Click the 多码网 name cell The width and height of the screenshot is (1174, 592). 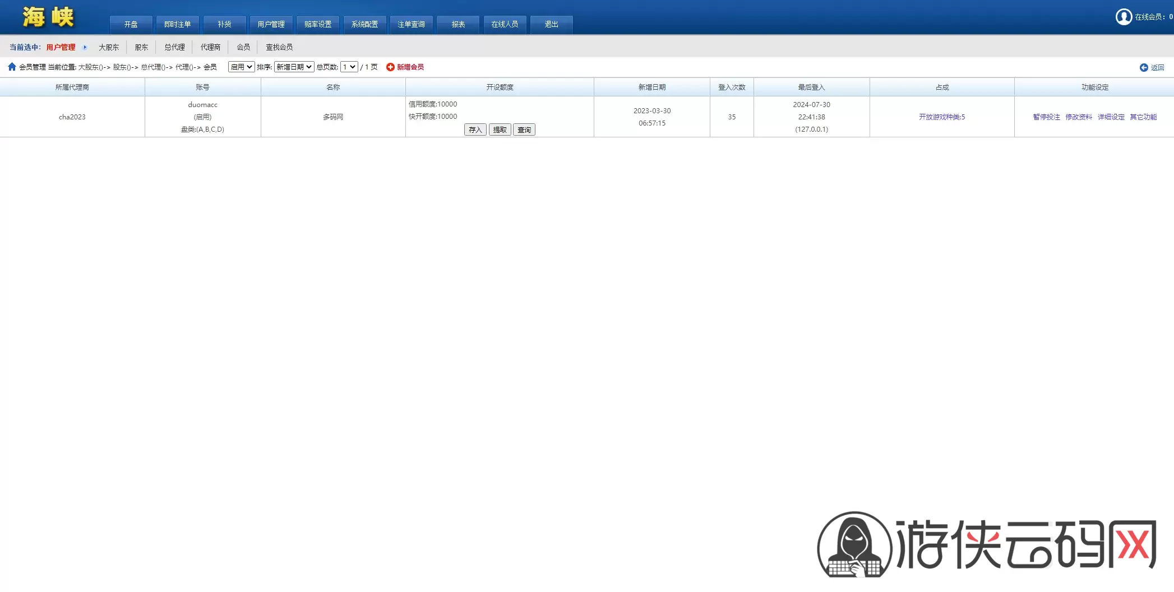coord(333,117)
